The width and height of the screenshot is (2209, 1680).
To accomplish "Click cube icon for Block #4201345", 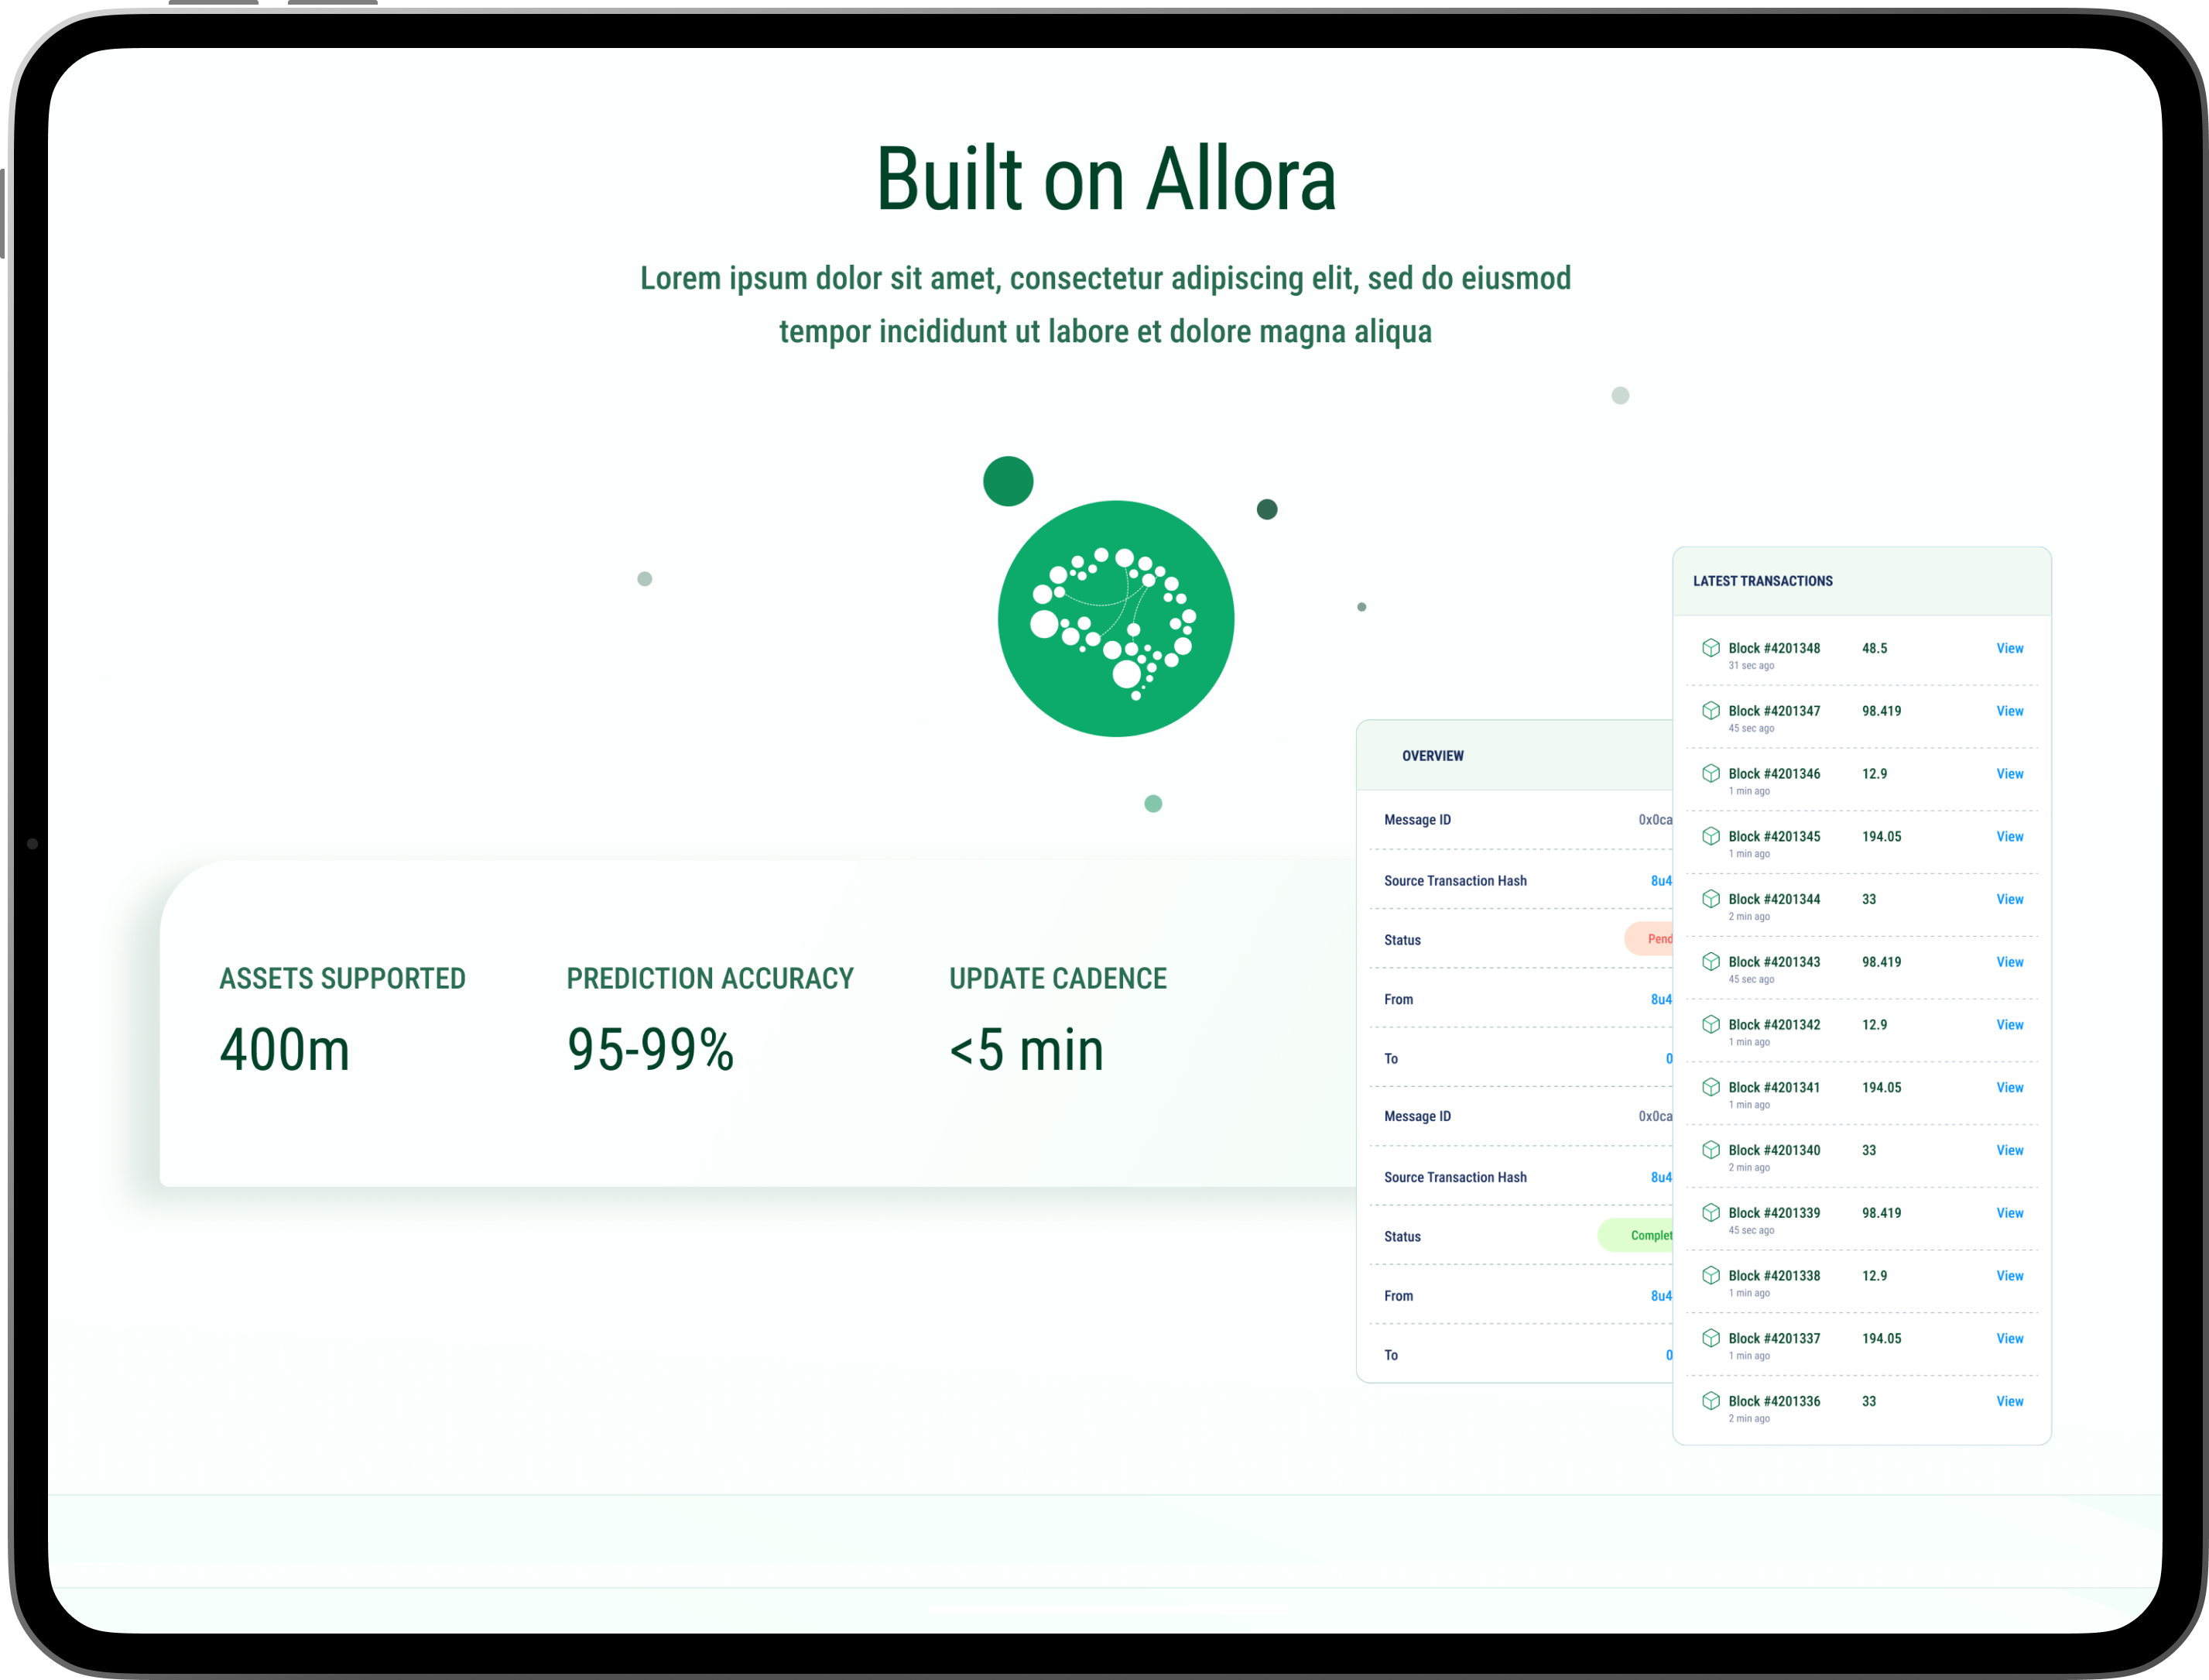I will tap(1711, 836).
